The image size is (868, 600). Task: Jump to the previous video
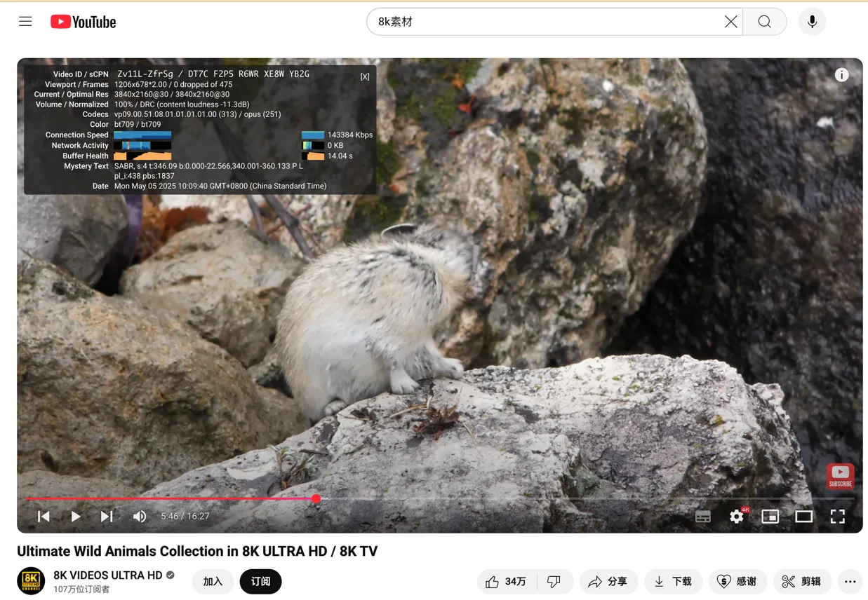pos(44,517)
